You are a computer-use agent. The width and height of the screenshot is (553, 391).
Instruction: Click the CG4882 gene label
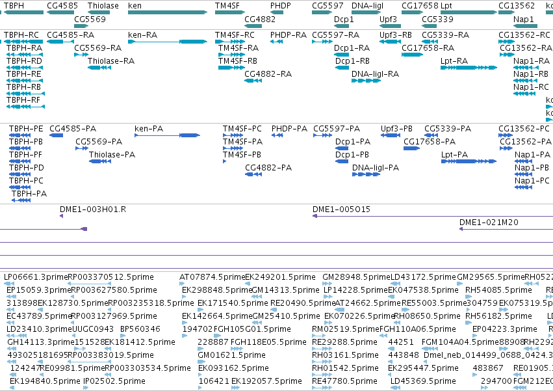tap(260, 19)
